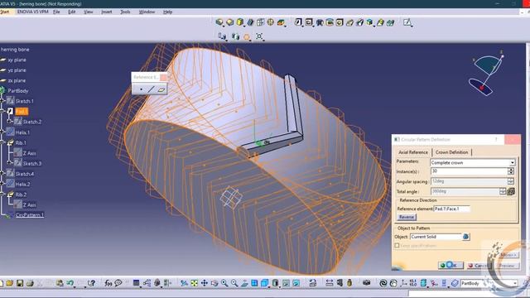Switch to the Crown Definition tab
530x298 pixels.
click(x=451, y=152)
